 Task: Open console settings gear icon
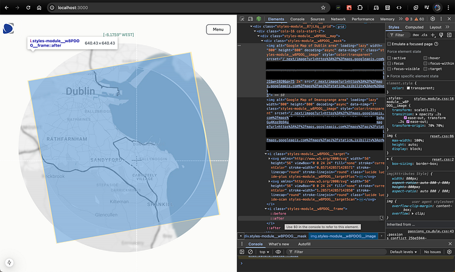(x=450, y=251)
